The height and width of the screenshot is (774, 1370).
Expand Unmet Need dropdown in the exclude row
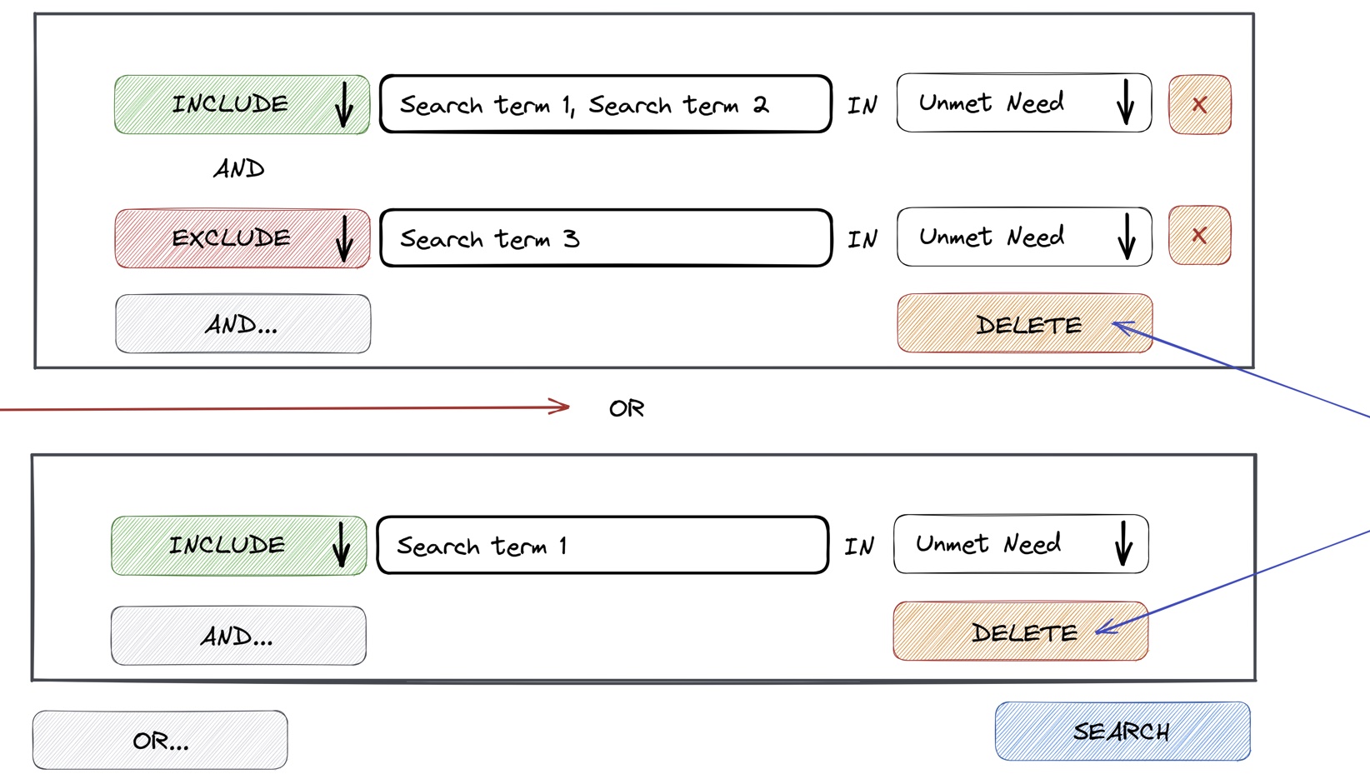1023,237
